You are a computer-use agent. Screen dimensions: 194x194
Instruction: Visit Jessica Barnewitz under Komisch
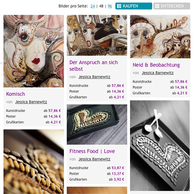pos(31,102)
